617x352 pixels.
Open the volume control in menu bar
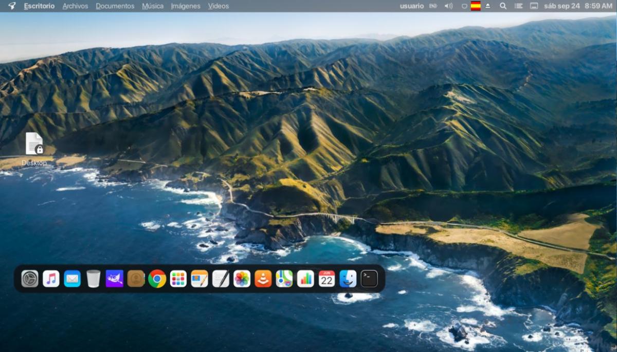pyautogui.click(x=448, y=6)
